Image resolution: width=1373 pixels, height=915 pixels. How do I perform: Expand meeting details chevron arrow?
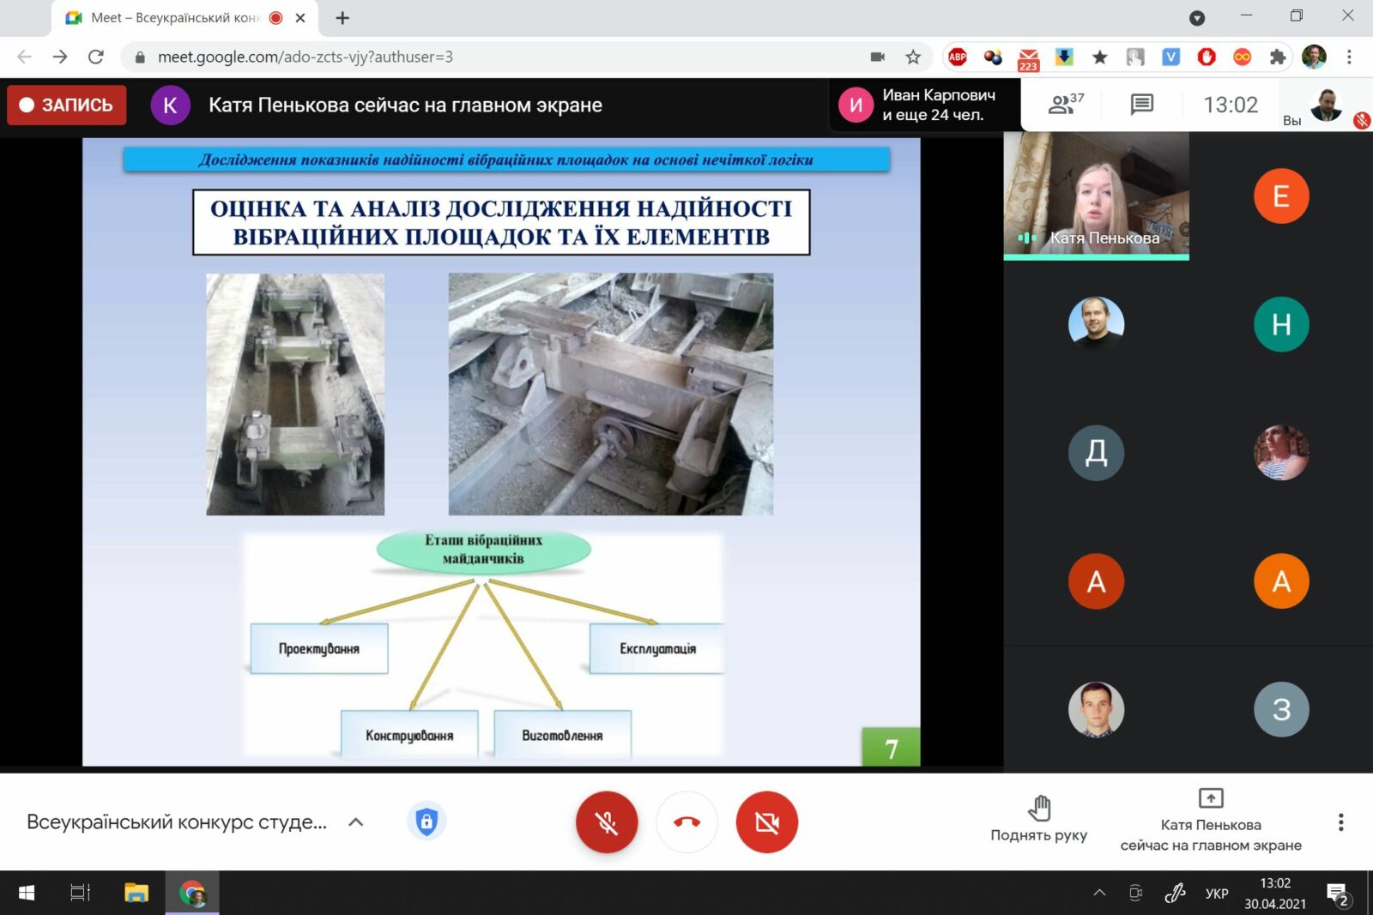click(356, 822)
